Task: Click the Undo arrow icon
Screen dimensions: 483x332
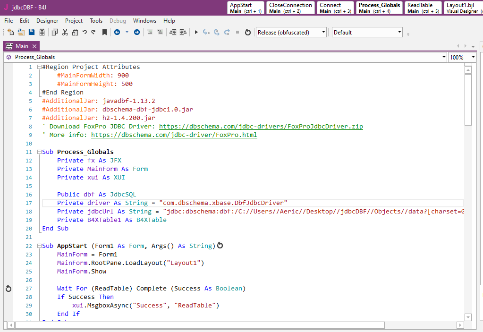Action: pos(85,33)
